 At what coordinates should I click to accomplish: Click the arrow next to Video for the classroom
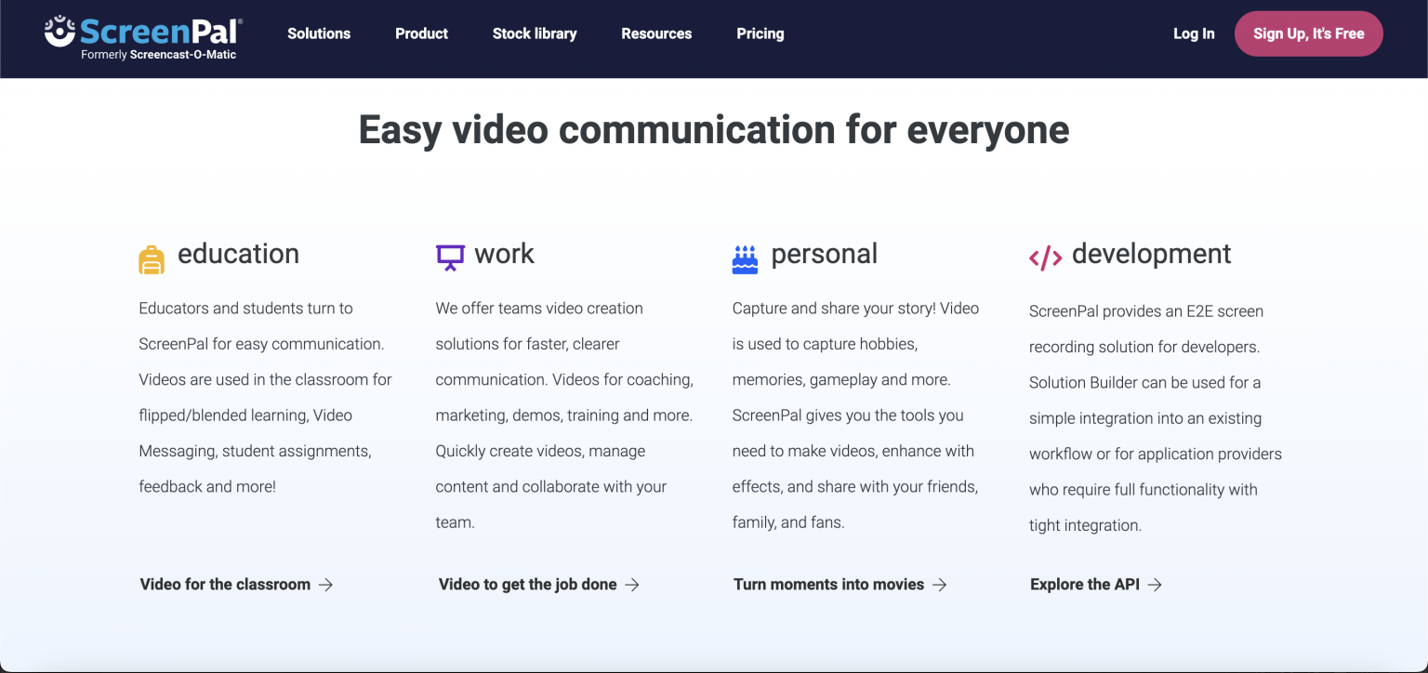(x=327, y=584)
